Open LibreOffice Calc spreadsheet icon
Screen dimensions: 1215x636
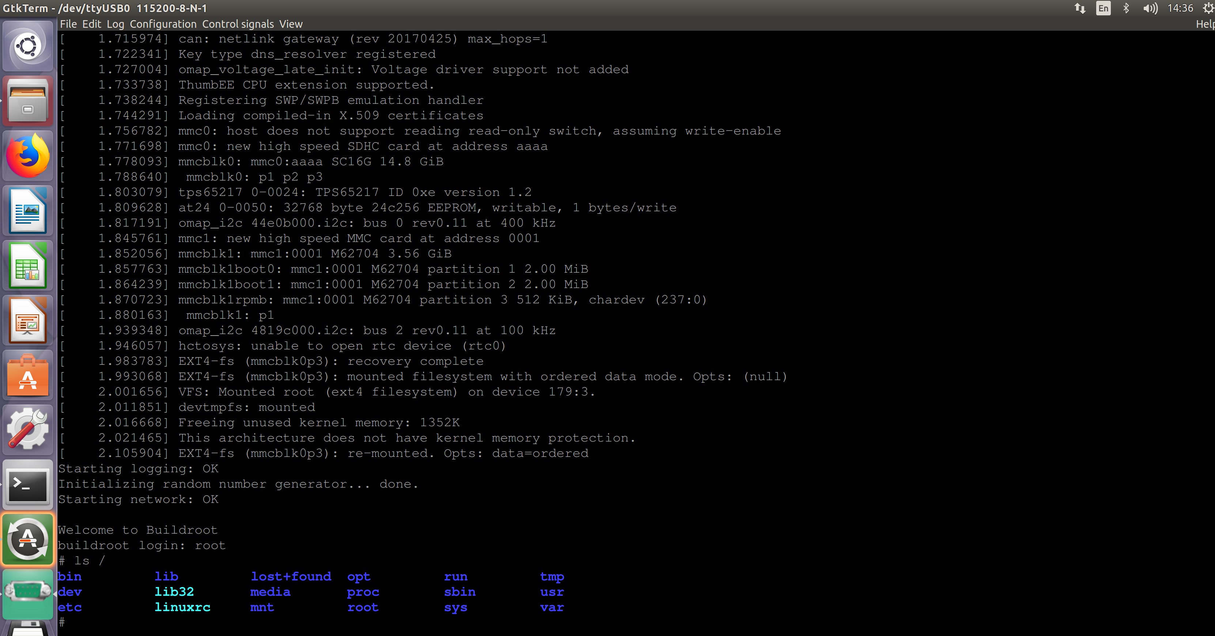point(27,265)
